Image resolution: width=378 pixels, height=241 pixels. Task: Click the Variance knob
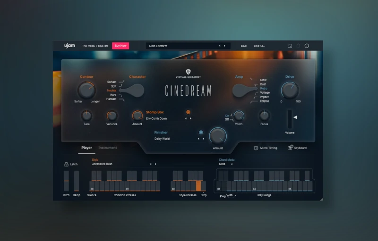pyautogui.click(x=112, y=116)
